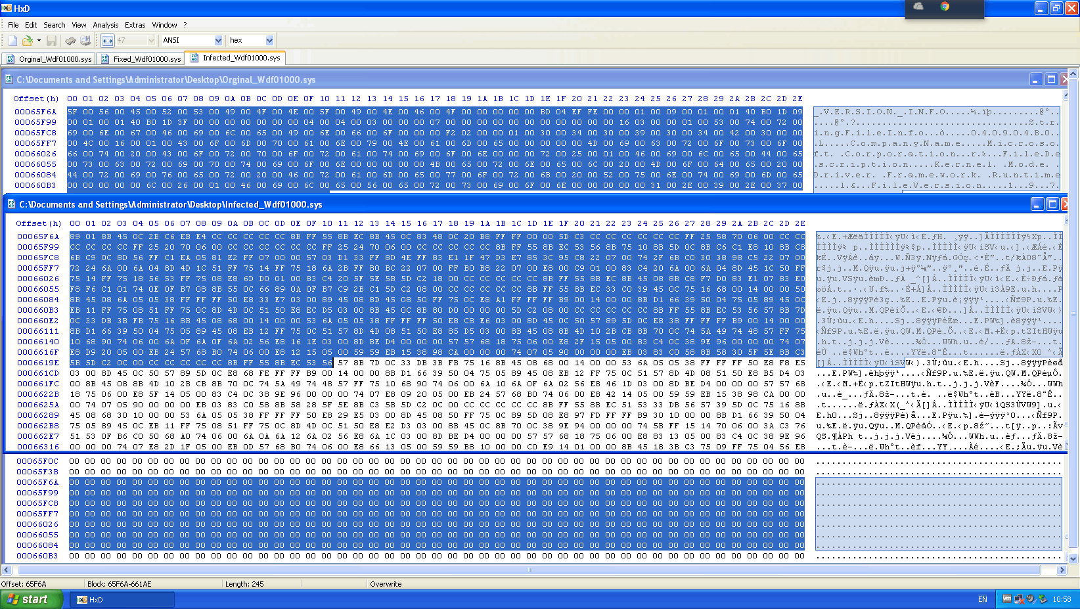Maximize the Orginal_Wdf01000.sys child window
The image size is (1080, 609).
tap(1051, 79)
